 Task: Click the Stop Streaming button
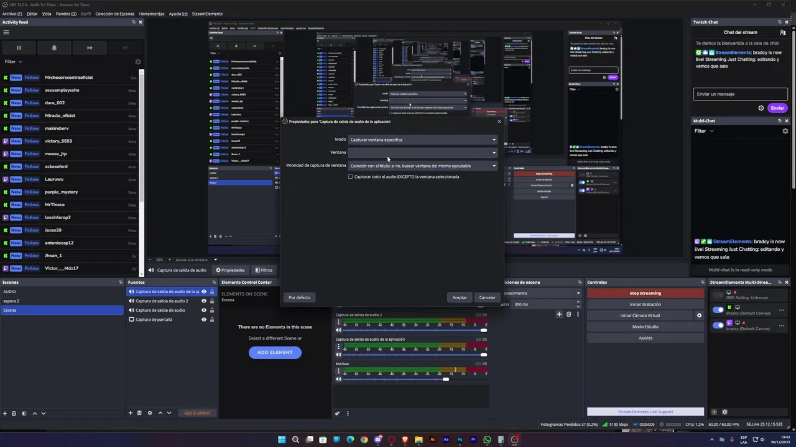coord(646,293)
